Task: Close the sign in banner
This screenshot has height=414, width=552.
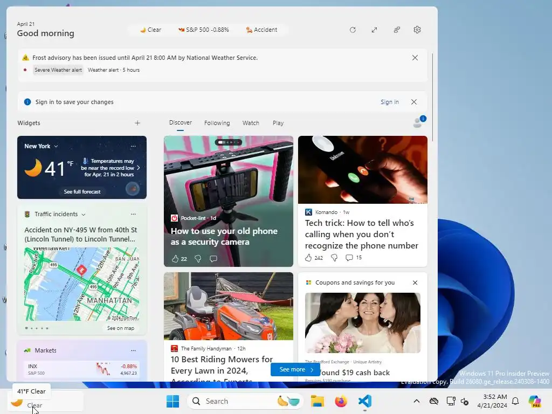Action: pyautogui.click(x=414, y=102)
